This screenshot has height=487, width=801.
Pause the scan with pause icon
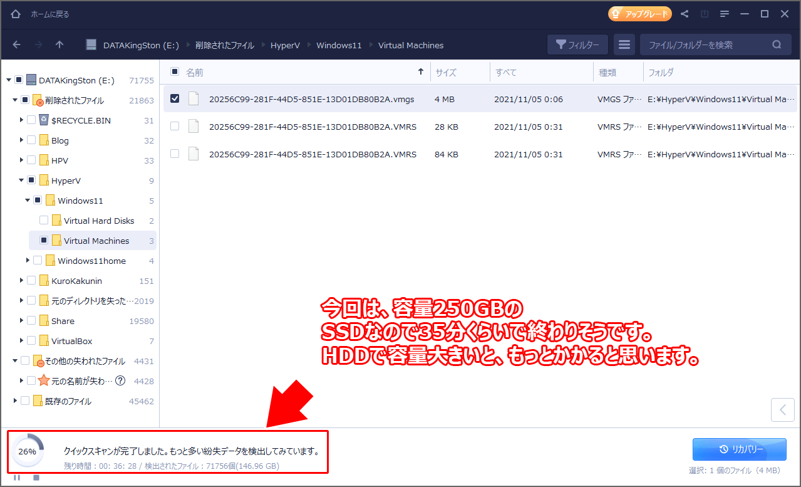(17, 478)
